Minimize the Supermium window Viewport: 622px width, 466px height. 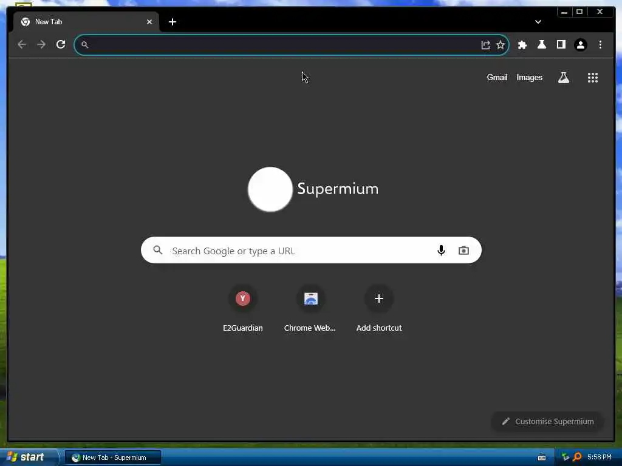[564, 12]
